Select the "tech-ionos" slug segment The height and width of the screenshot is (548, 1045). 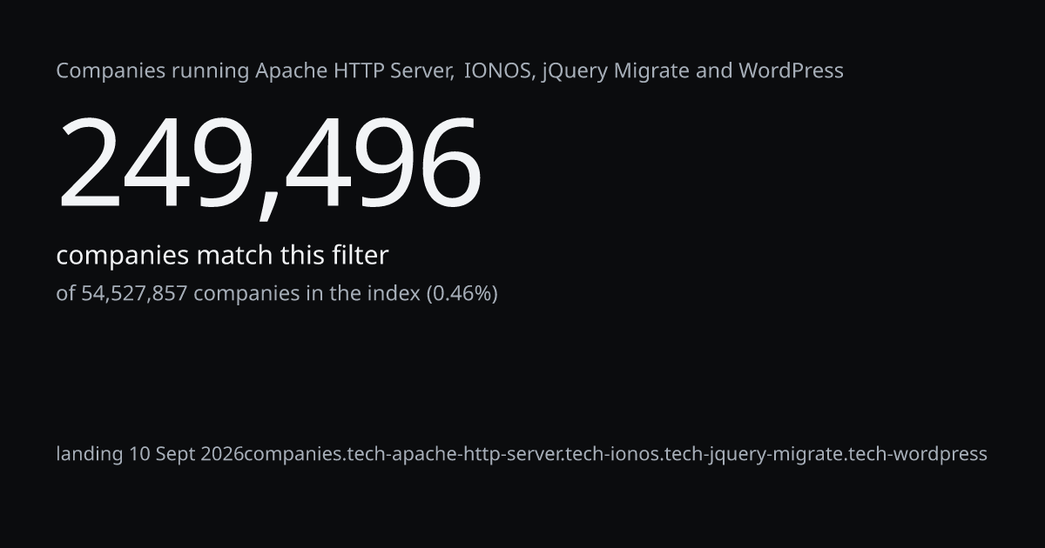[612, 454]
